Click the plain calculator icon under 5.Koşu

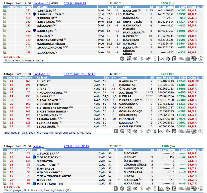pyautogui.click(x=174, y=188)
